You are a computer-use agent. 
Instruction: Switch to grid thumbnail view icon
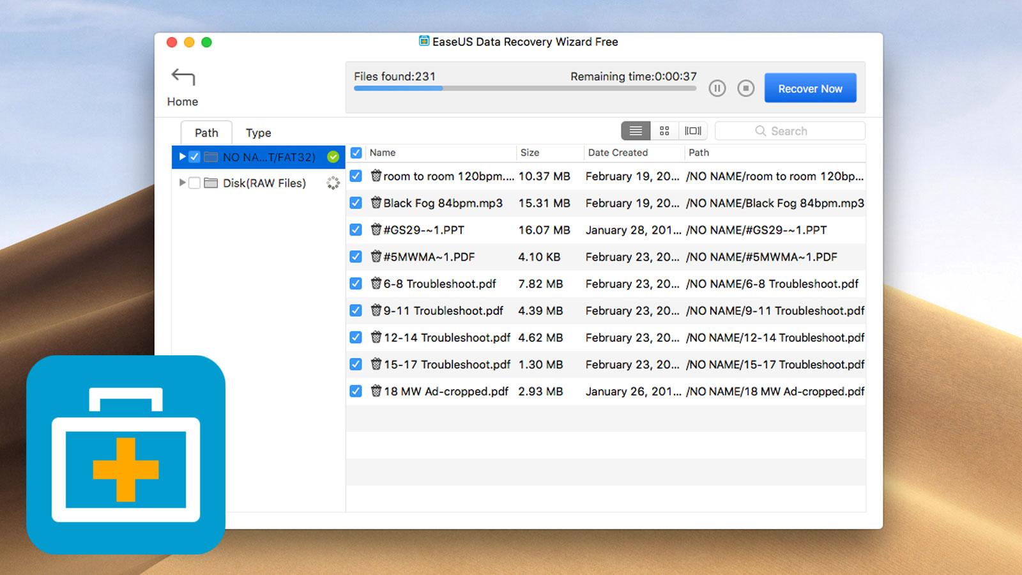click(664, 131)
